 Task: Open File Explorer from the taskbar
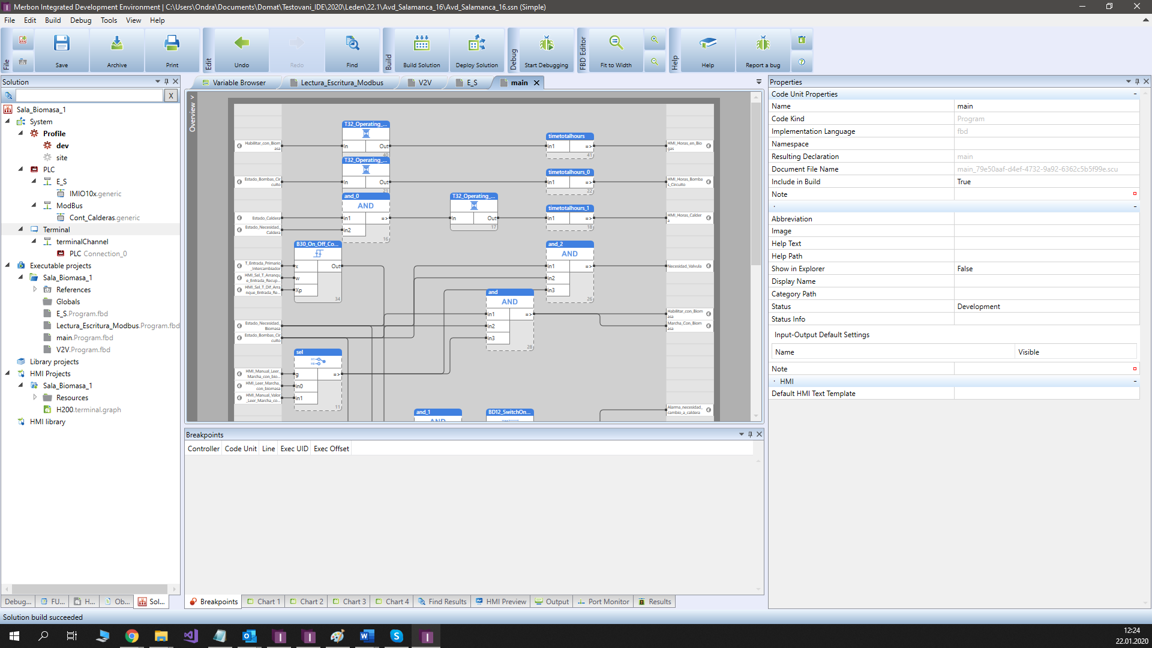(161, 636)
